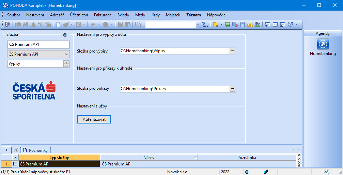Tick the checkbox in ČS Premium API row

(15, 164)
